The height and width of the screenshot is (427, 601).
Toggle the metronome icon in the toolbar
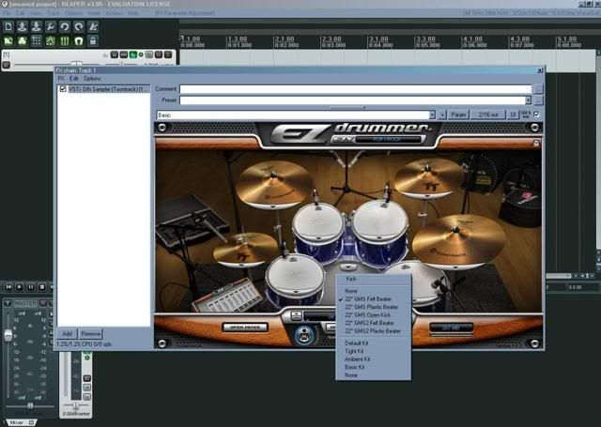93,27
